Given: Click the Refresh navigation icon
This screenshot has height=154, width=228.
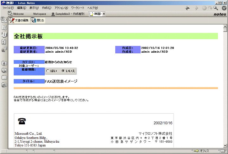Looking at the screenshot, I should pos(210,8).
